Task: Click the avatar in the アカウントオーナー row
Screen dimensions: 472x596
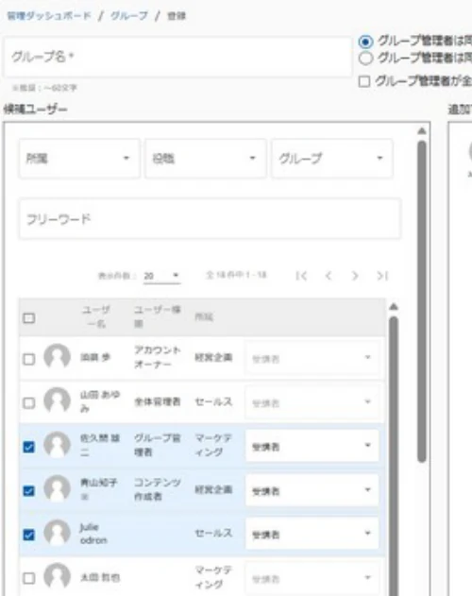Action: [x=57, y=357]
